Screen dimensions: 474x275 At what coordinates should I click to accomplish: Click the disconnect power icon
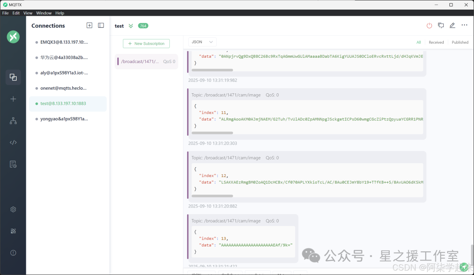pyautogui.click(x=429, y=26)
